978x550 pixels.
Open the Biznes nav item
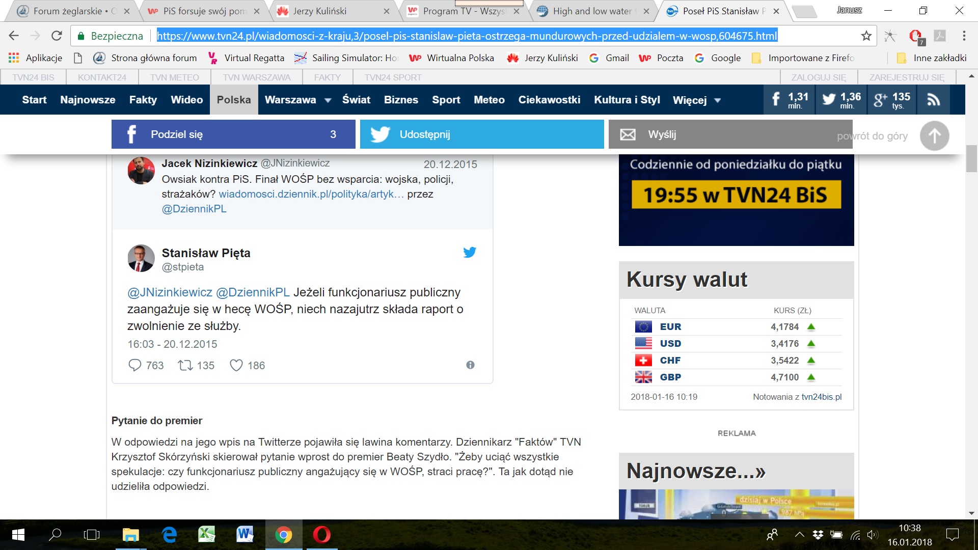tap(401, 100)
